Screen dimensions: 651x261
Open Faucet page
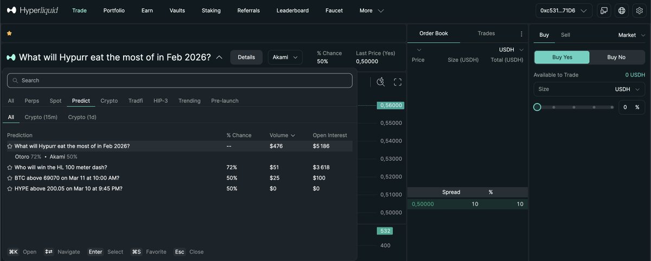click(x=334, y=10)
